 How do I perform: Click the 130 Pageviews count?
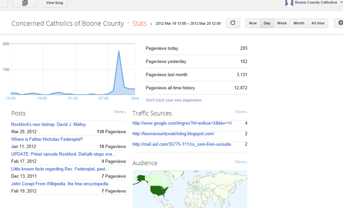[x=111, y=132]
